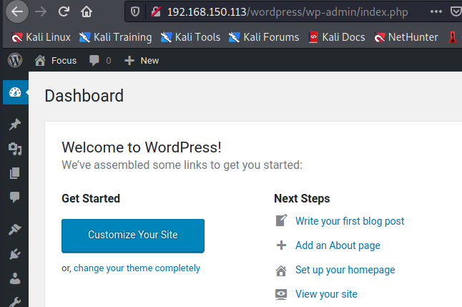The image size is (462, 307).
Task: Open the Comments sidebar speech bubble icon
Action: coord(14,197)
